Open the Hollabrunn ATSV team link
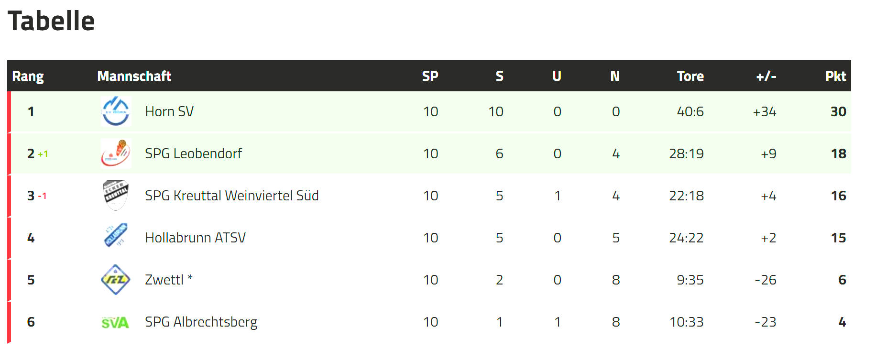The width and height of the screenshot is (876, 350). click(x=195, y=238)
